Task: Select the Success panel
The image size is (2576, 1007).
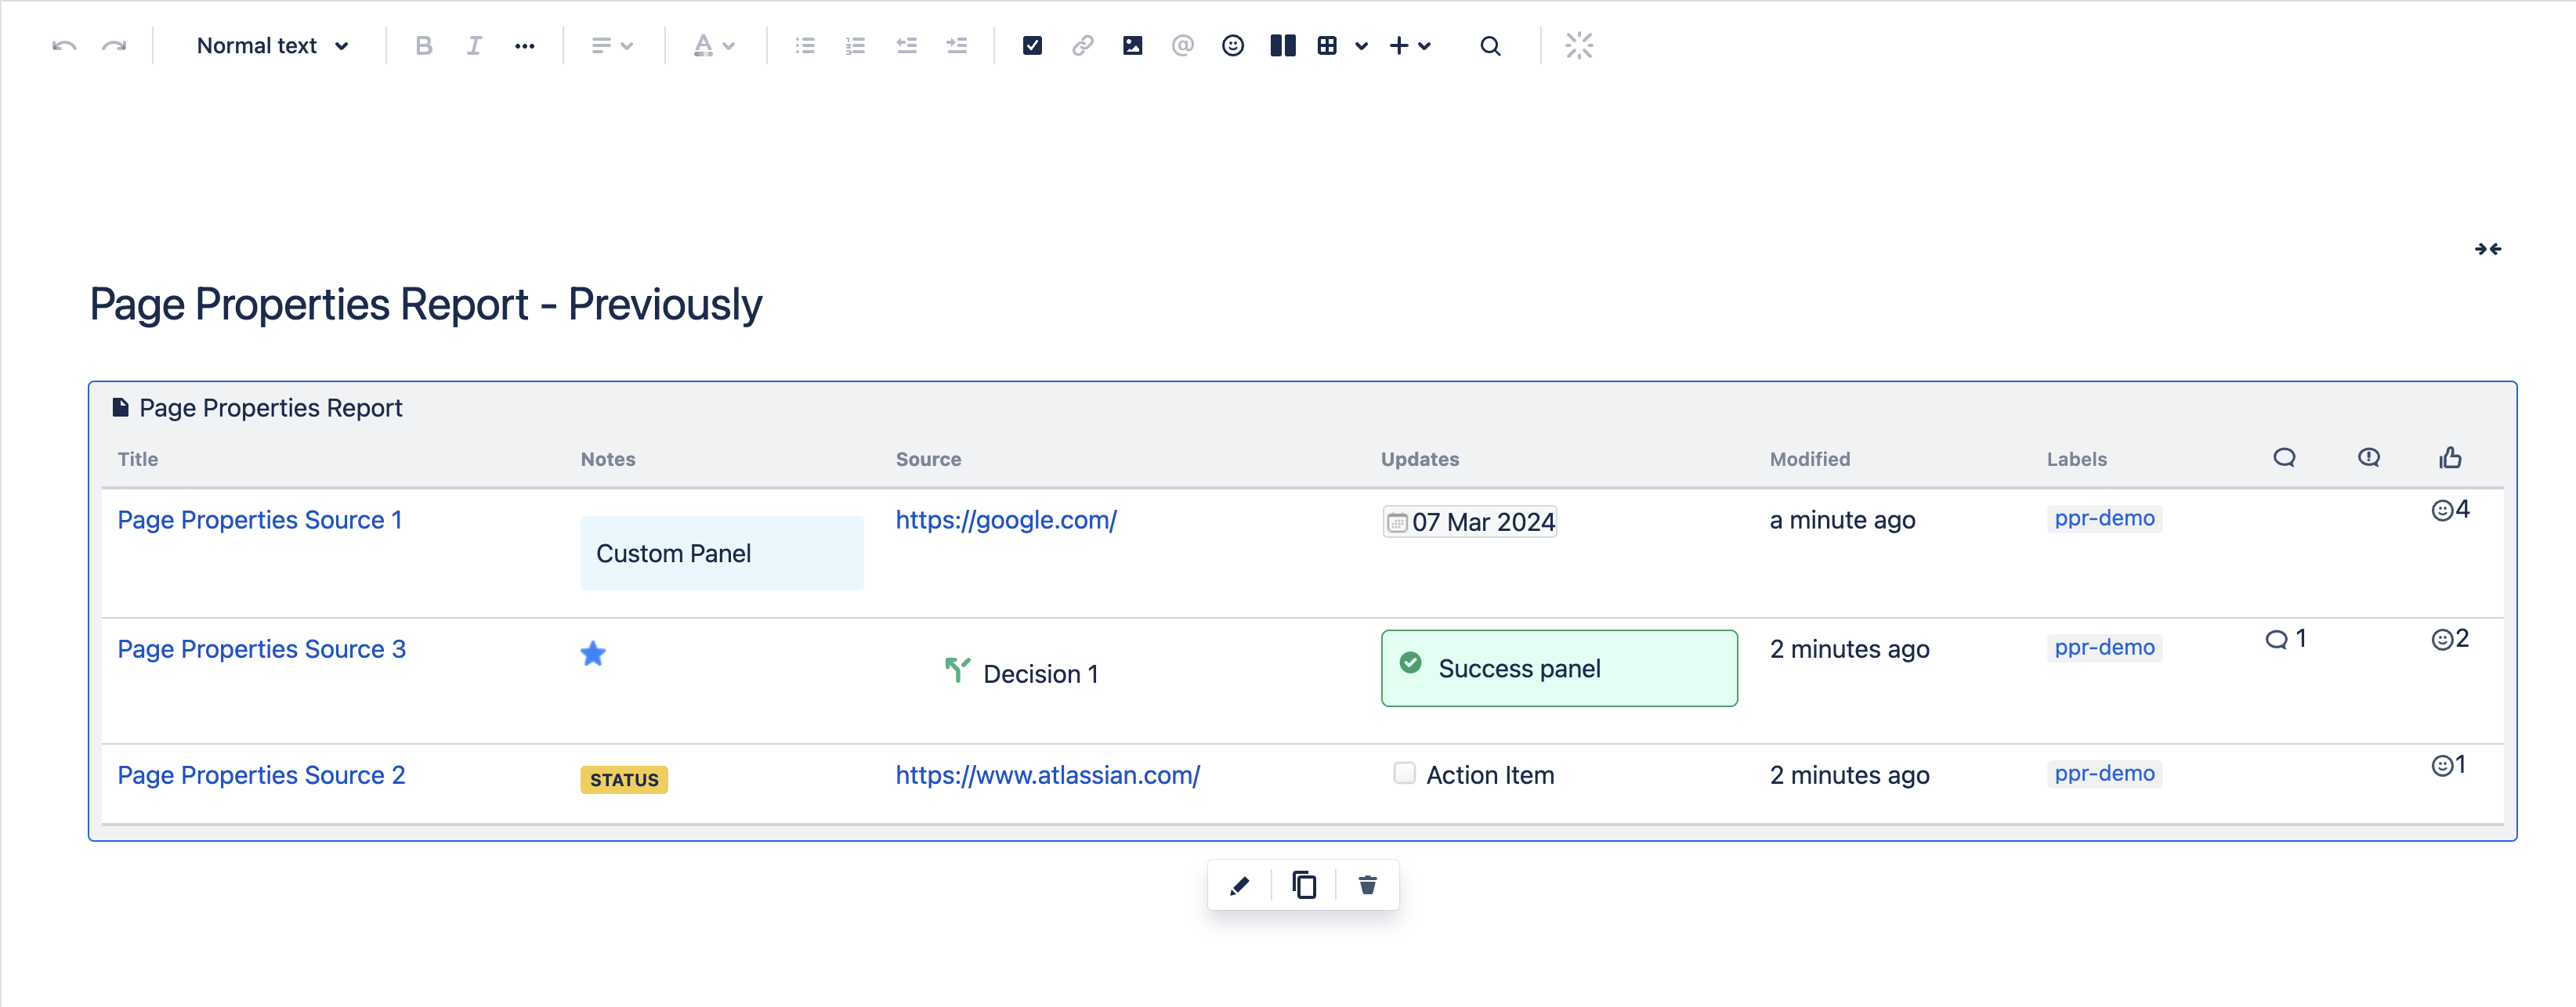Action: pos(1559,669)
